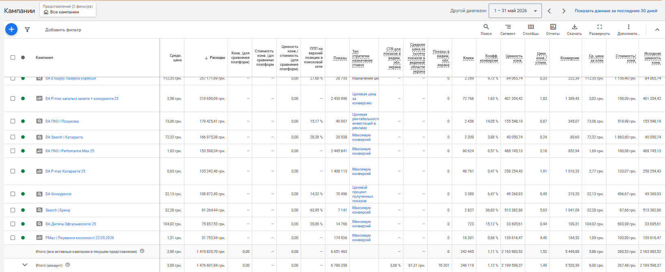The height and width of the screenshot is (272, 665).
Task: Click Показать данные за последние 30 дней
Action: point(616,11)
